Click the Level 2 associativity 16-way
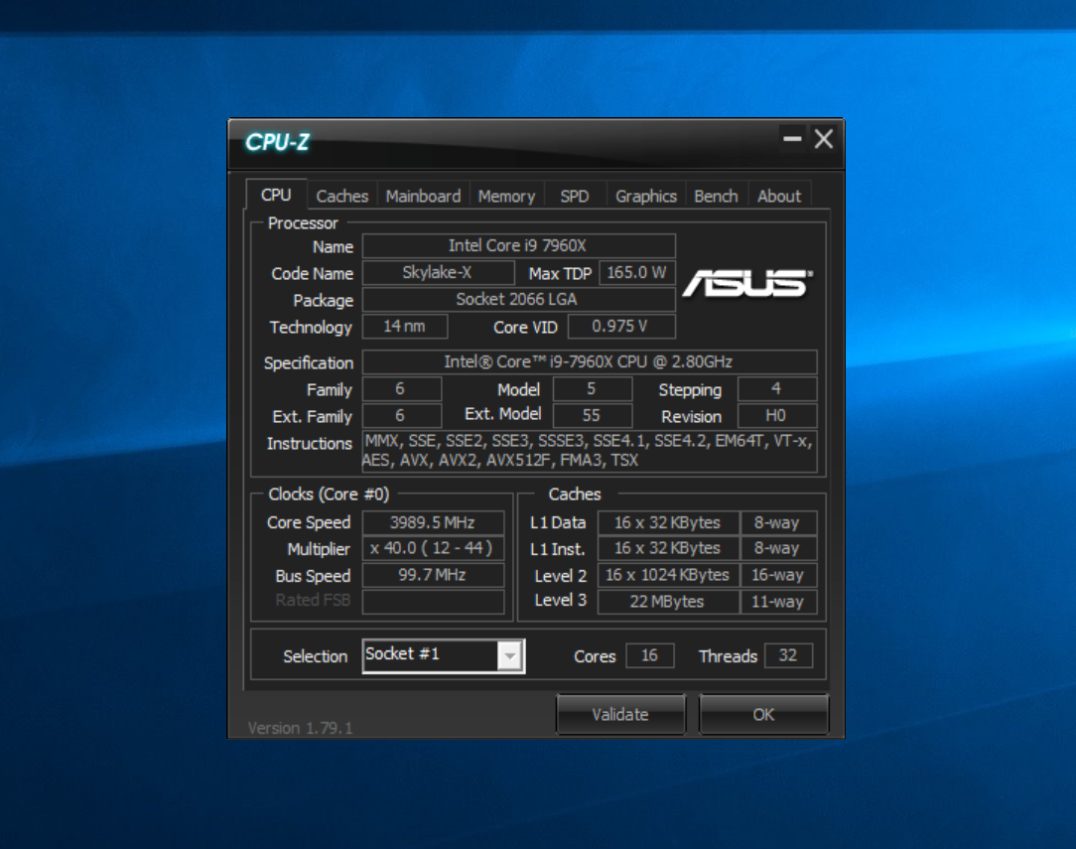The width and height of the screenshot is (1076, 849). point(779,575)
